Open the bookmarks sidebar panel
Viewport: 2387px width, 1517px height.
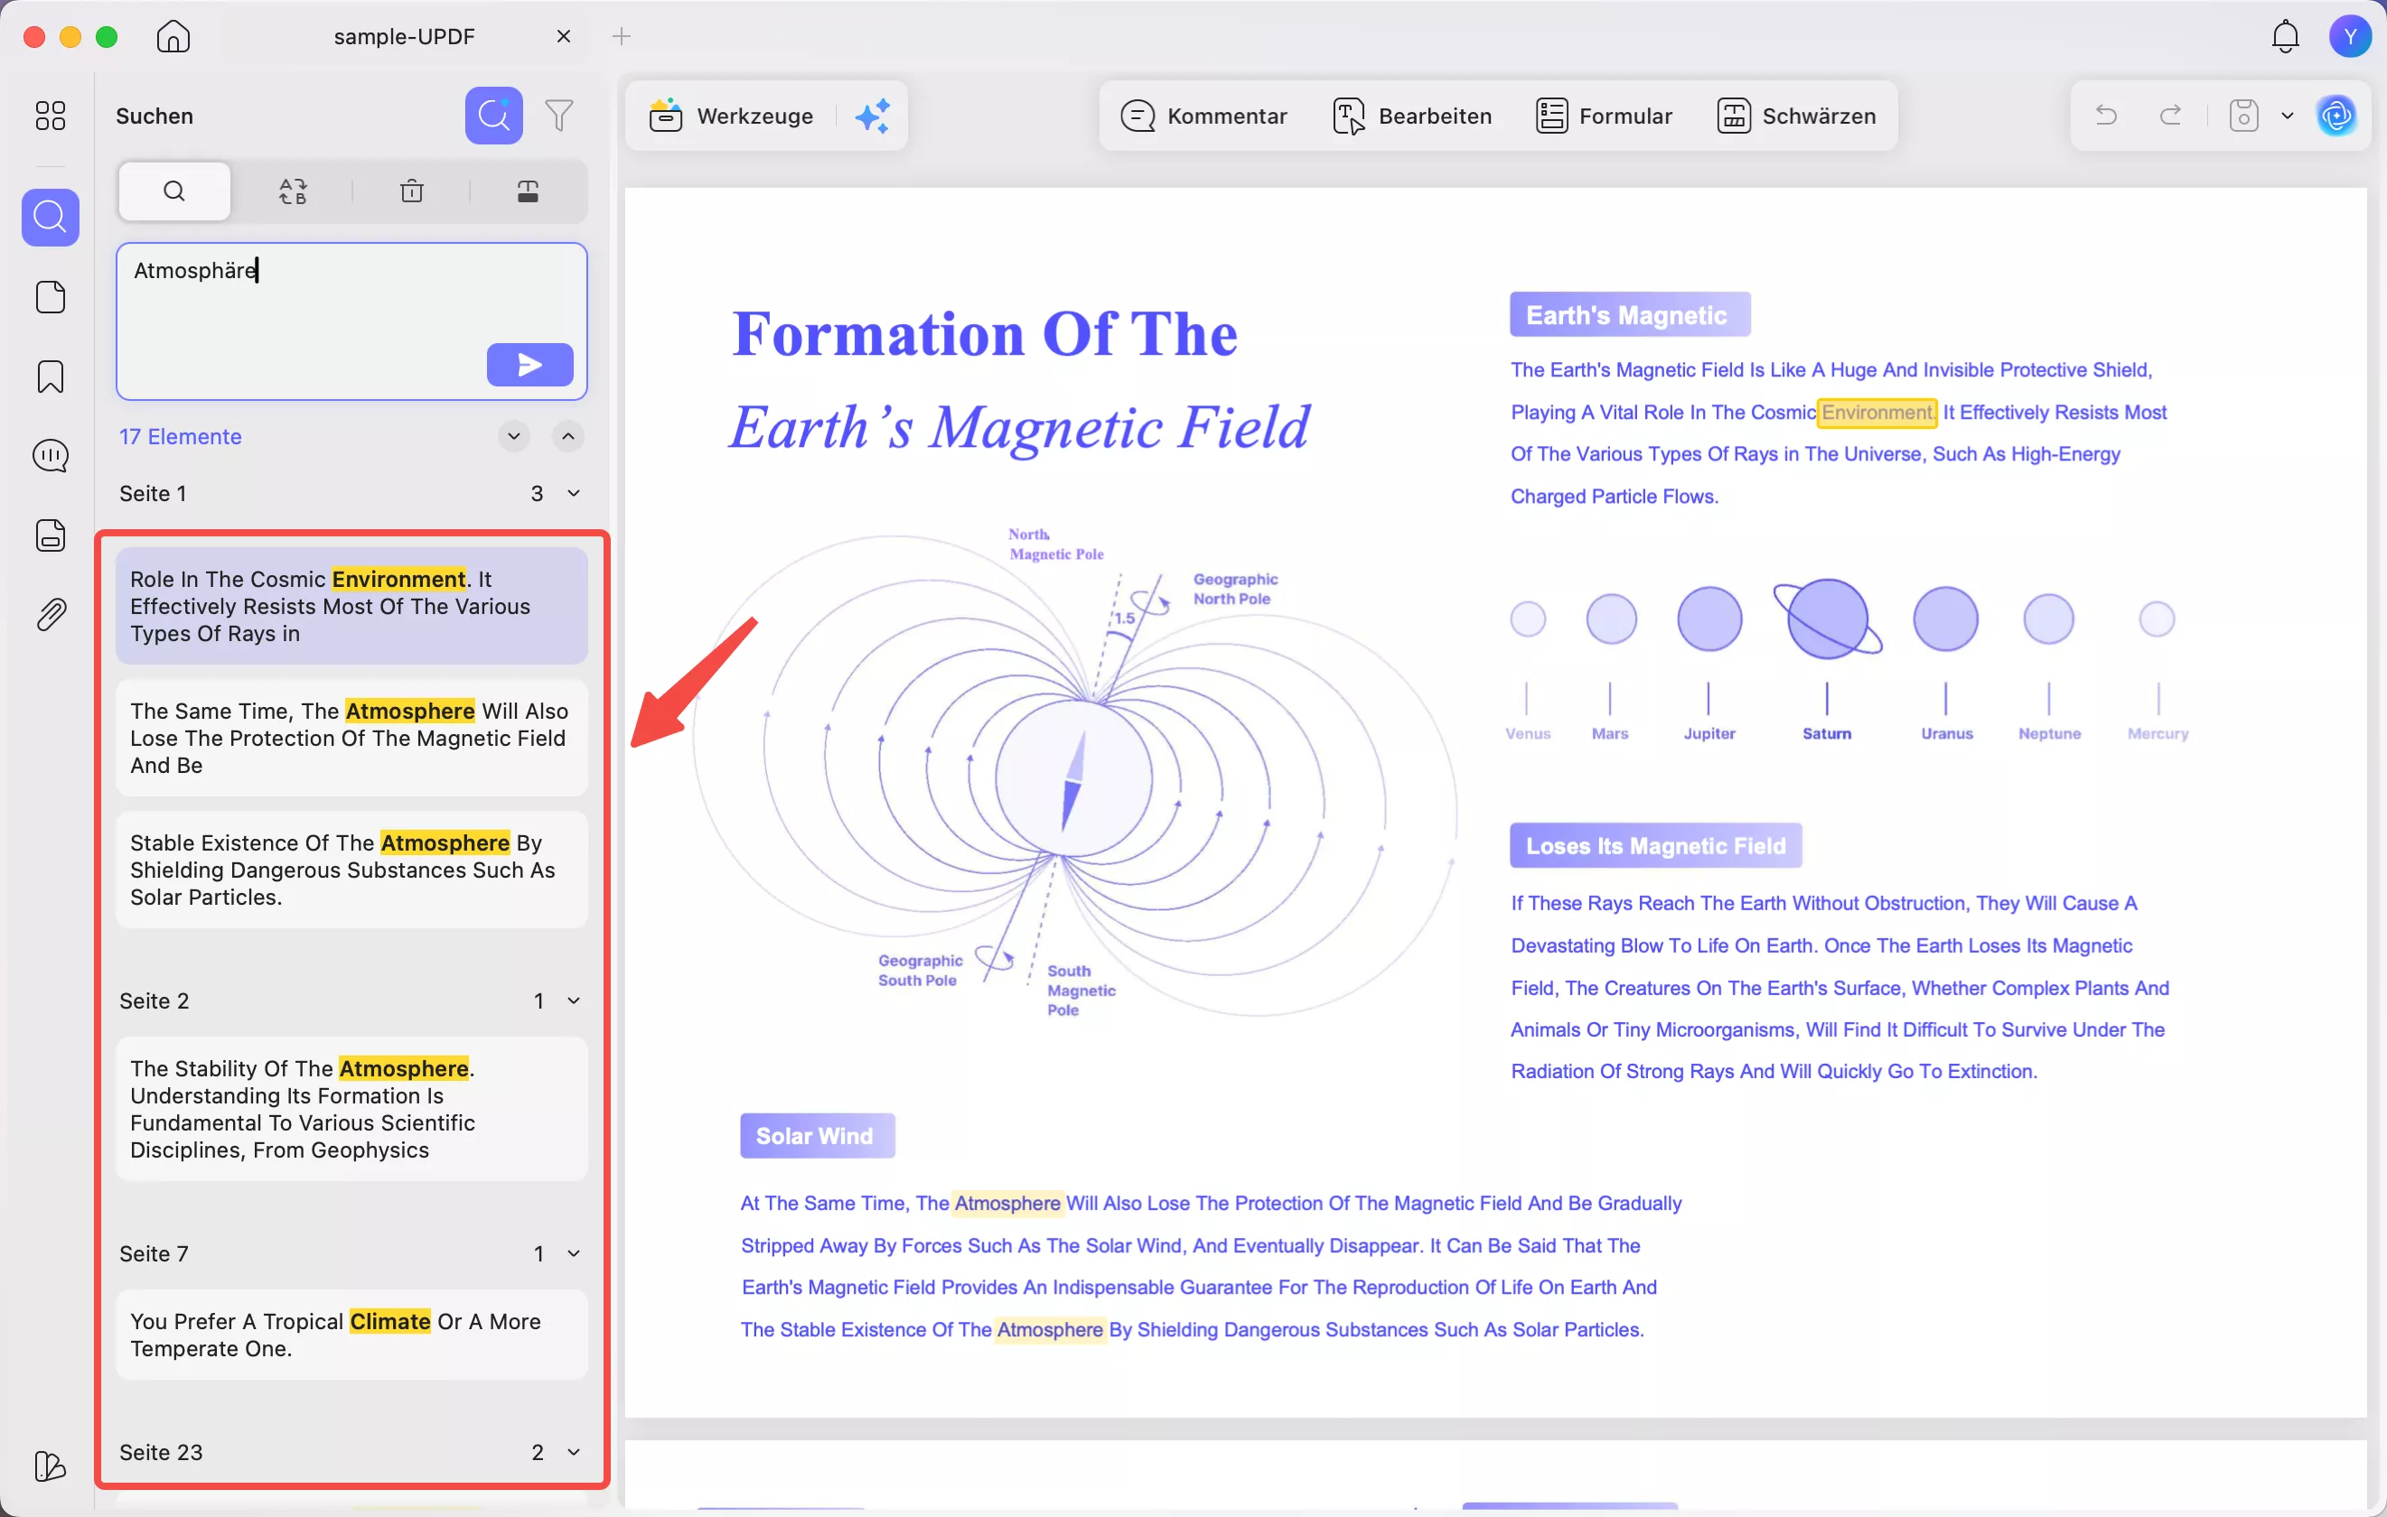pyautogui.click(x=51, y=377)
